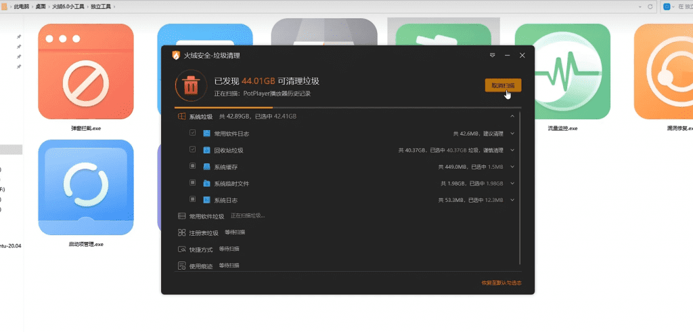Select the 启动项管理.exe icon
This screenshot has width=693, height=332.
coord(85,187)
